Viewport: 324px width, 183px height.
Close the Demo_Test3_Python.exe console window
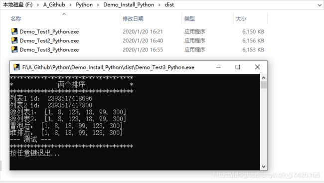(x=257, y=67)
